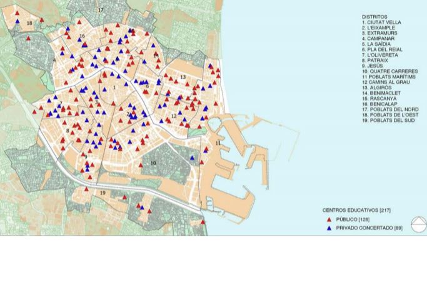Click district number 17 on the map

pyautogui.click(x=101, y=11)
